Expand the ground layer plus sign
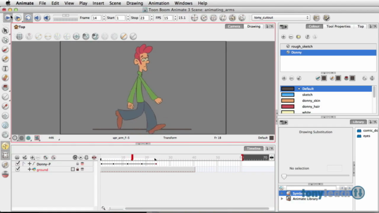This screenshot has height=213, width=379. click(29, 170)
